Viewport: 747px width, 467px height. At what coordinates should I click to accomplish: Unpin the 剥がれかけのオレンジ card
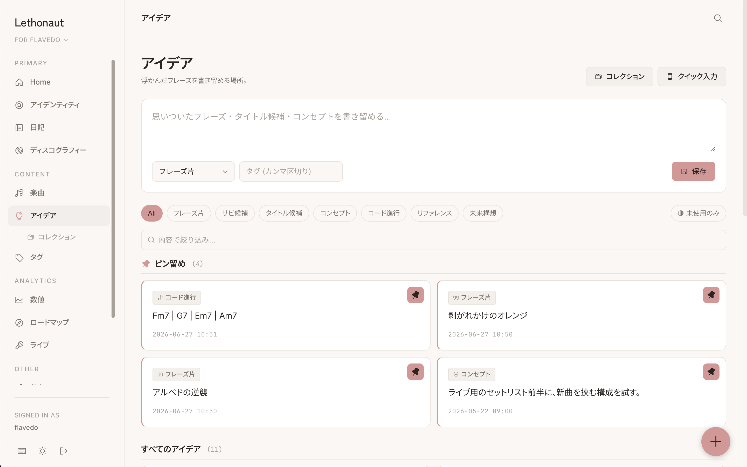[x=711, y=295]
